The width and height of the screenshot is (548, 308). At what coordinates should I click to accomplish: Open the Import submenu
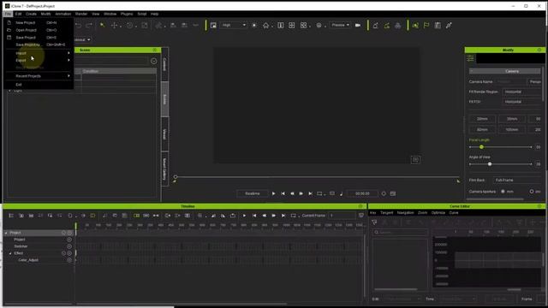pyautogui.click(x=38, y=53)
